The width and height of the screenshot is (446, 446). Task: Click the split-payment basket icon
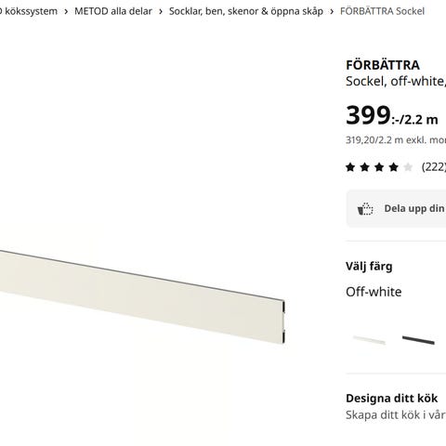365,209
